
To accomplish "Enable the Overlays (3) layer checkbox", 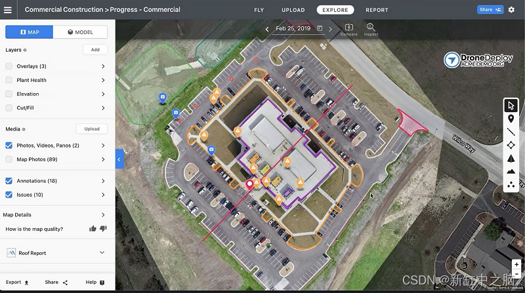I will 9,66.
